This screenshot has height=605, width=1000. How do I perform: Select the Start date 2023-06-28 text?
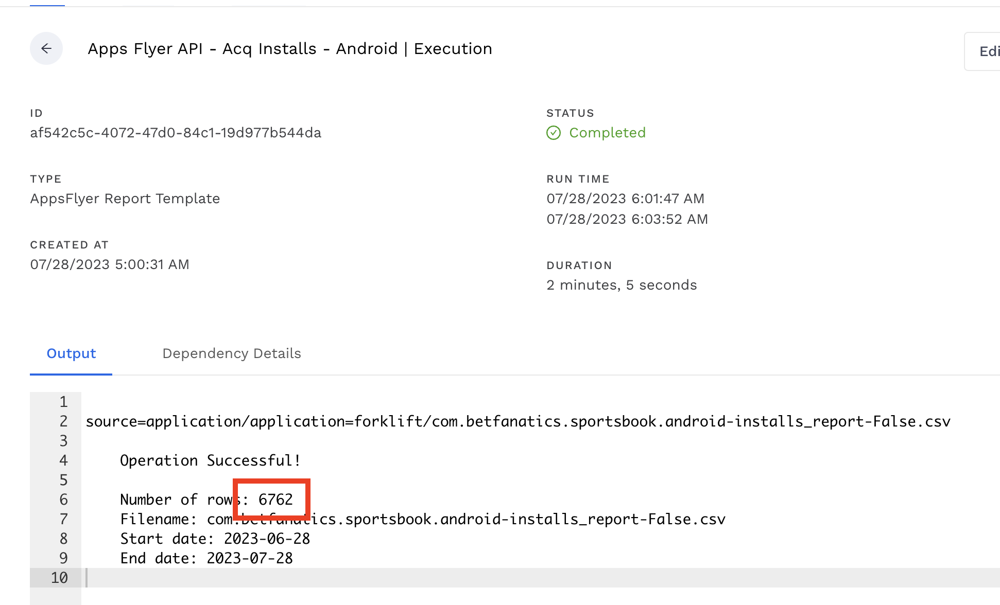(x=215, y=539)
